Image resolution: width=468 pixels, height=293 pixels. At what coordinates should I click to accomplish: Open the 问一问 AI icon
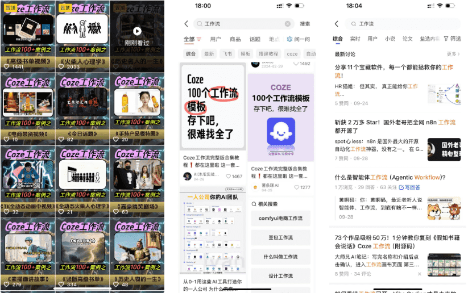[x=289, y=39]
